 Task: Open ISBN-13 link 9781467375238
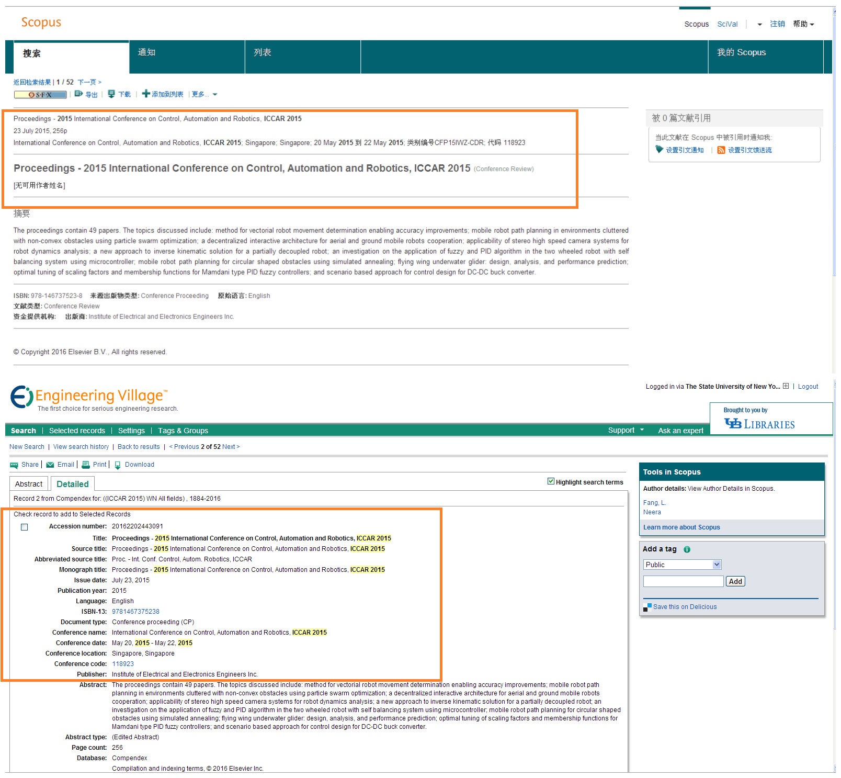pyautogui.click(x=135, y=612)
